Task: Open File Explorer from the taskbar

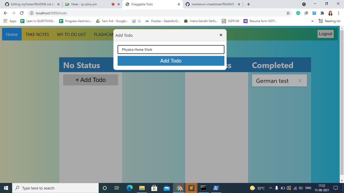Action: click(x=142, y=188)
